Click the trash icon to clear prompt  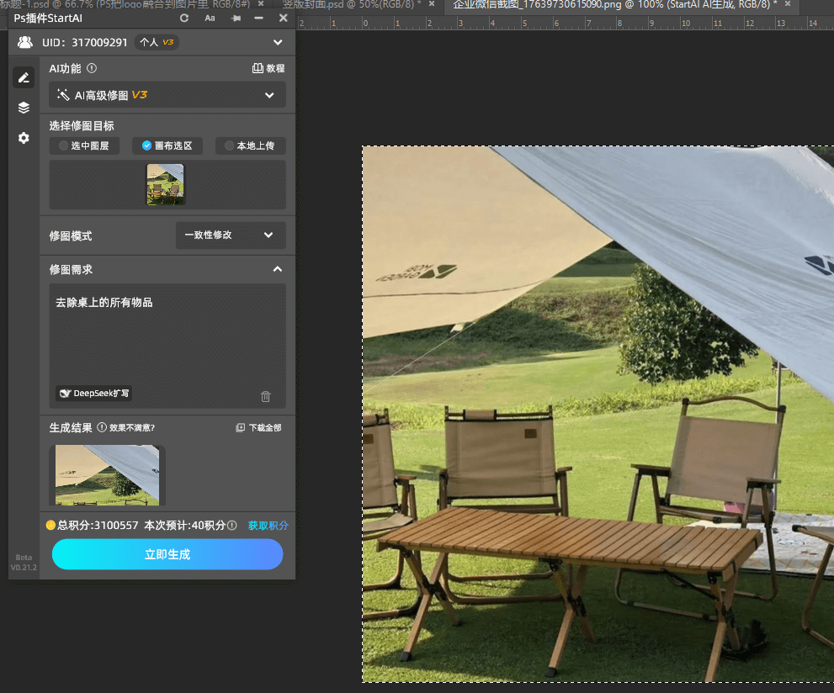point(266,396)
